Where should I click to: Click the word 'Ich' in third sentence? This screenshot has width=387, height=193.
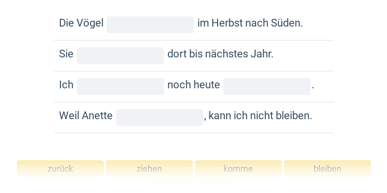(x=66, y=85)
